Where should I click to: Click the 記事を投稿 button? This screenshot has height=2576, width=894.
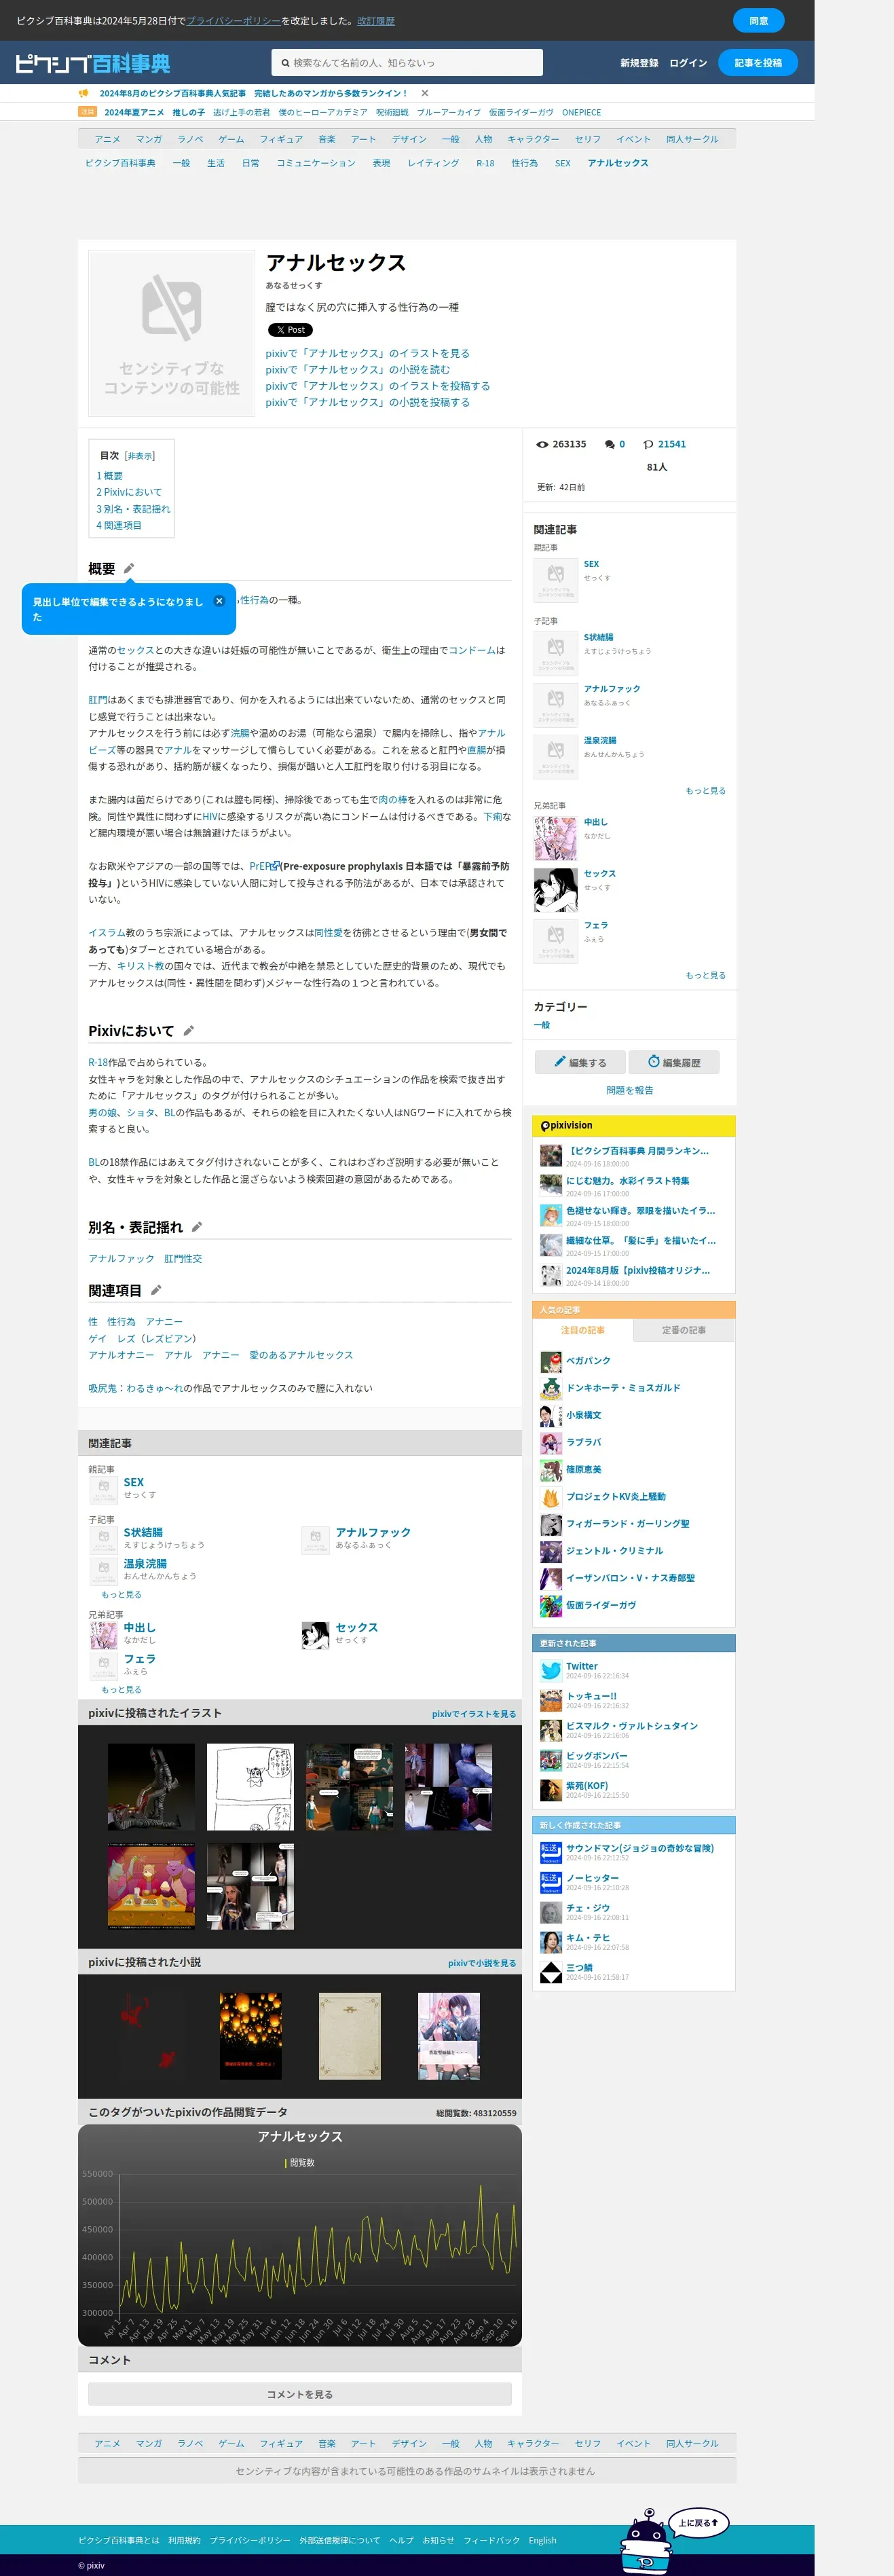(758, 63)
